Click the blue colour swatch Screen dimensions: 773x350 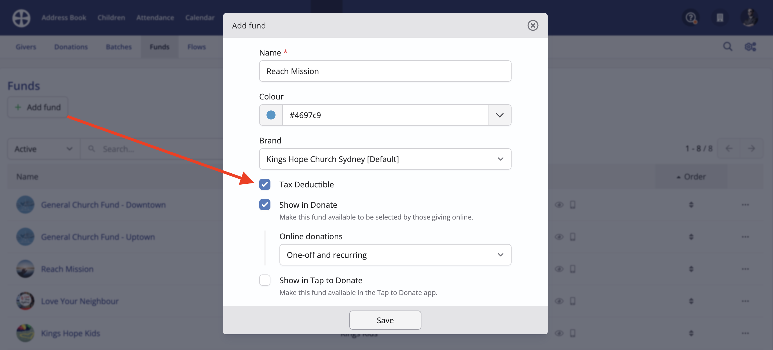coord(271,115)
